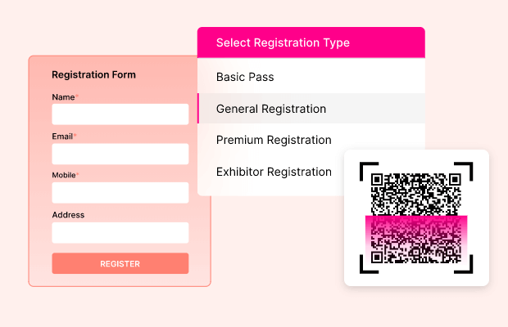508x327 pixels.
Task: Pick the Premium Registration option
Action: coord(274,140)
